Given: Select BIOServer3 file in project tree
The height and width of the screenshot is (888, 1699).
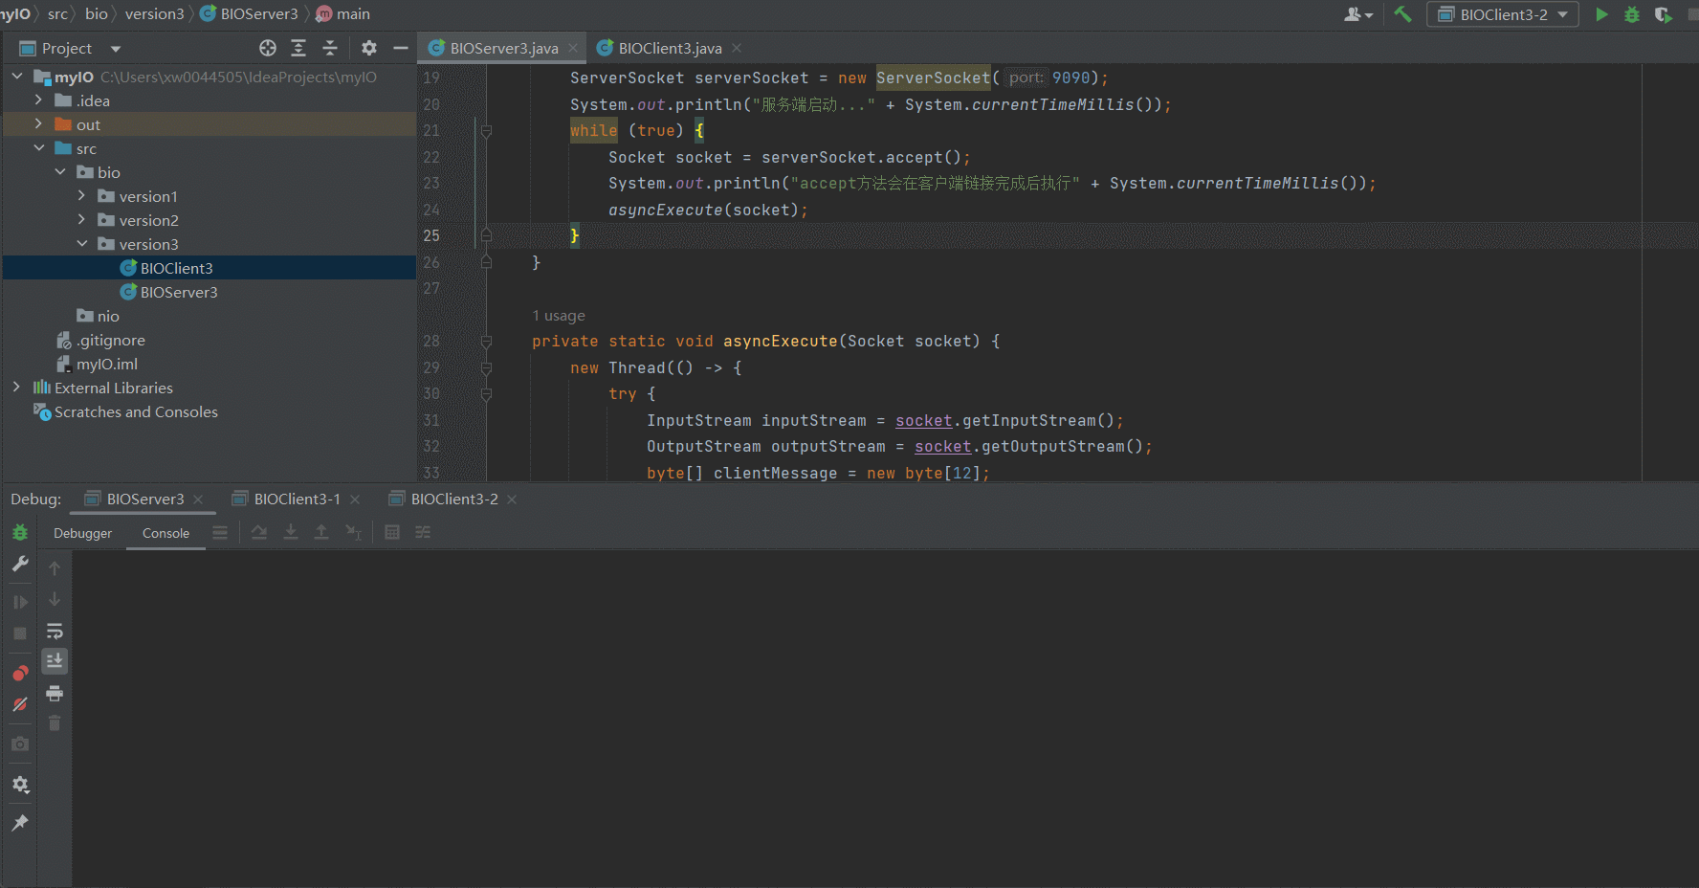Looking at the screenshot, I should 178,292.
